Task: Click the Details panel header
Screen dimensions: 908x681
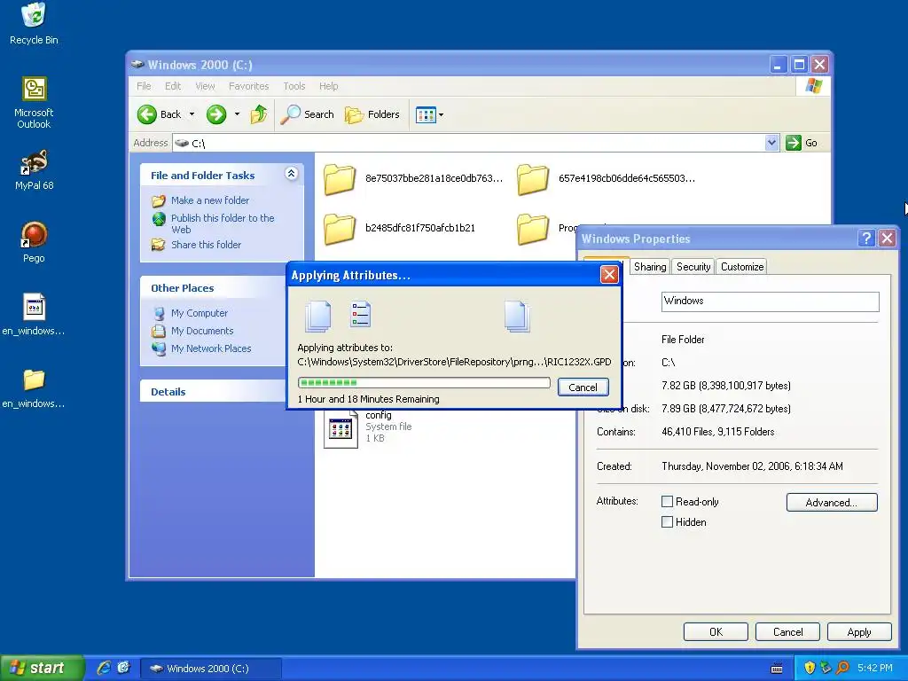Action: tap(213, 391)
